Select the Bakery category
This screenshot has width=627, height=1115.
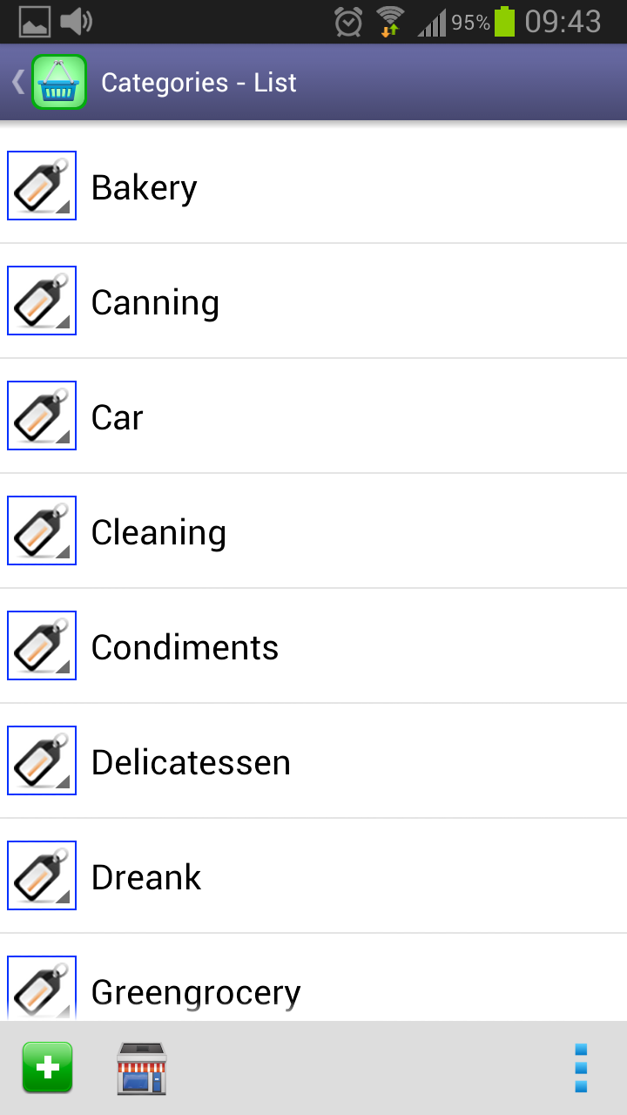(x=348, y=187)
